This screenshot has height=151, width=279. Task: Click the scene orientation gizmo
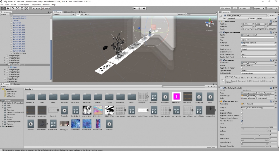click(x=210, y=23)
